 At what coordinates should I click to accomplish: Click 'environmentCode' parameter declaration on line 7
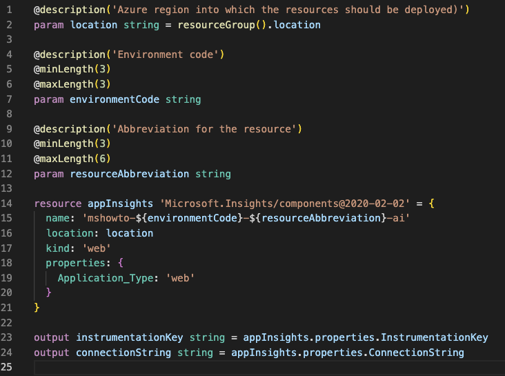point(115,99)
